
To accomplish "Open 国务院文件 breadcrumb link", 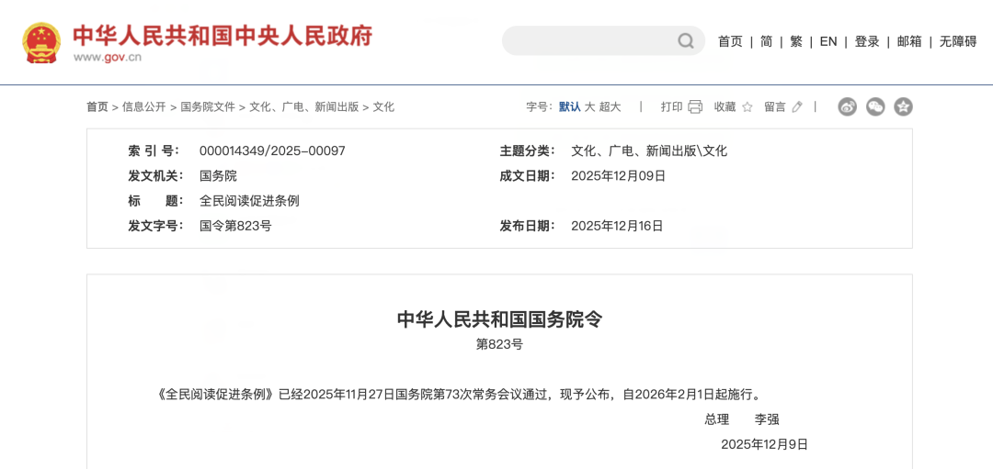I will (208, 106).
